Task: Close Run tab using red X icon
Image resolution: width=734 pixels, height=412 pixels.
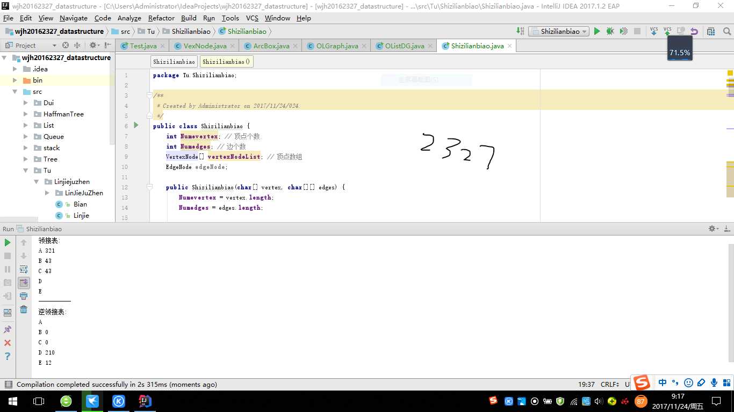Action: click(x=8, y=343)
